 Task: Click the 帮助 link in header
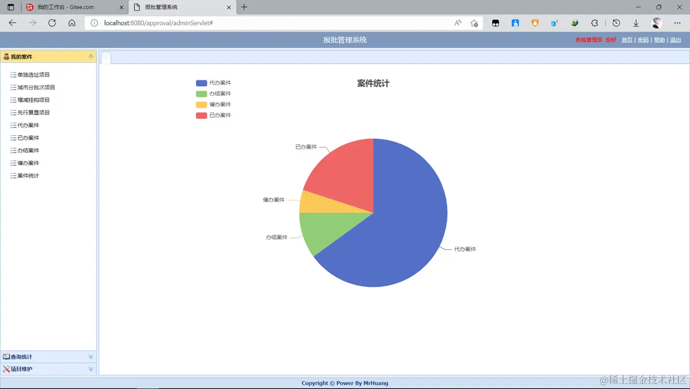[660, 40]
